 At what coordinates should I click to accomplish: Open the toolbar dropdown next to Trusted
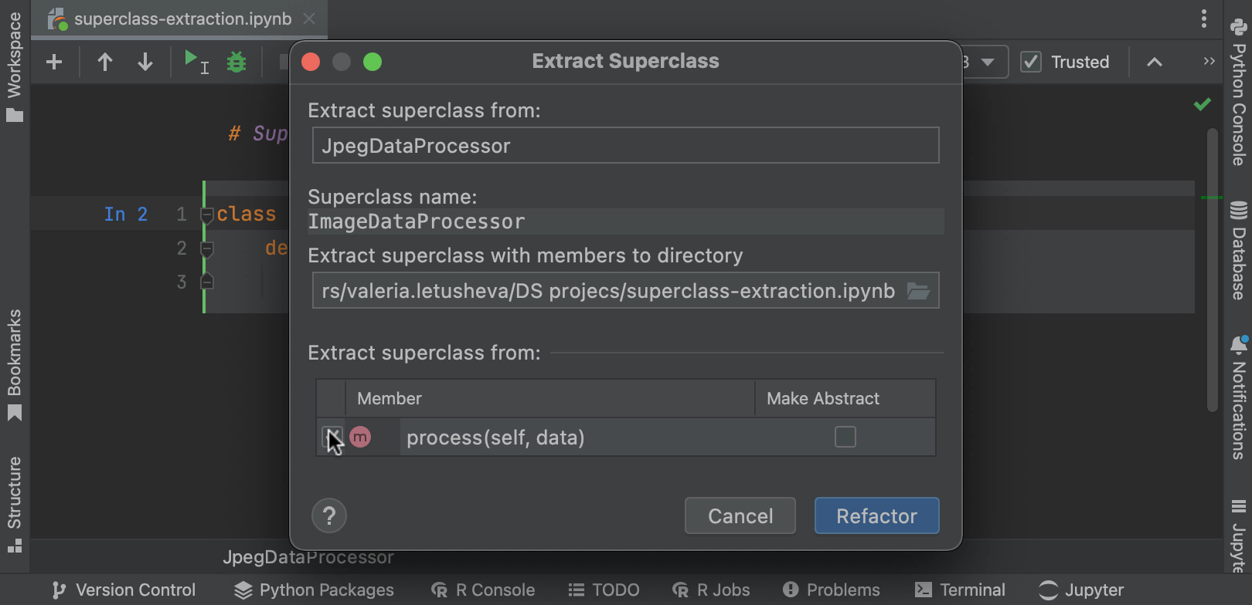pyautogui.click(x=987, y=62)
